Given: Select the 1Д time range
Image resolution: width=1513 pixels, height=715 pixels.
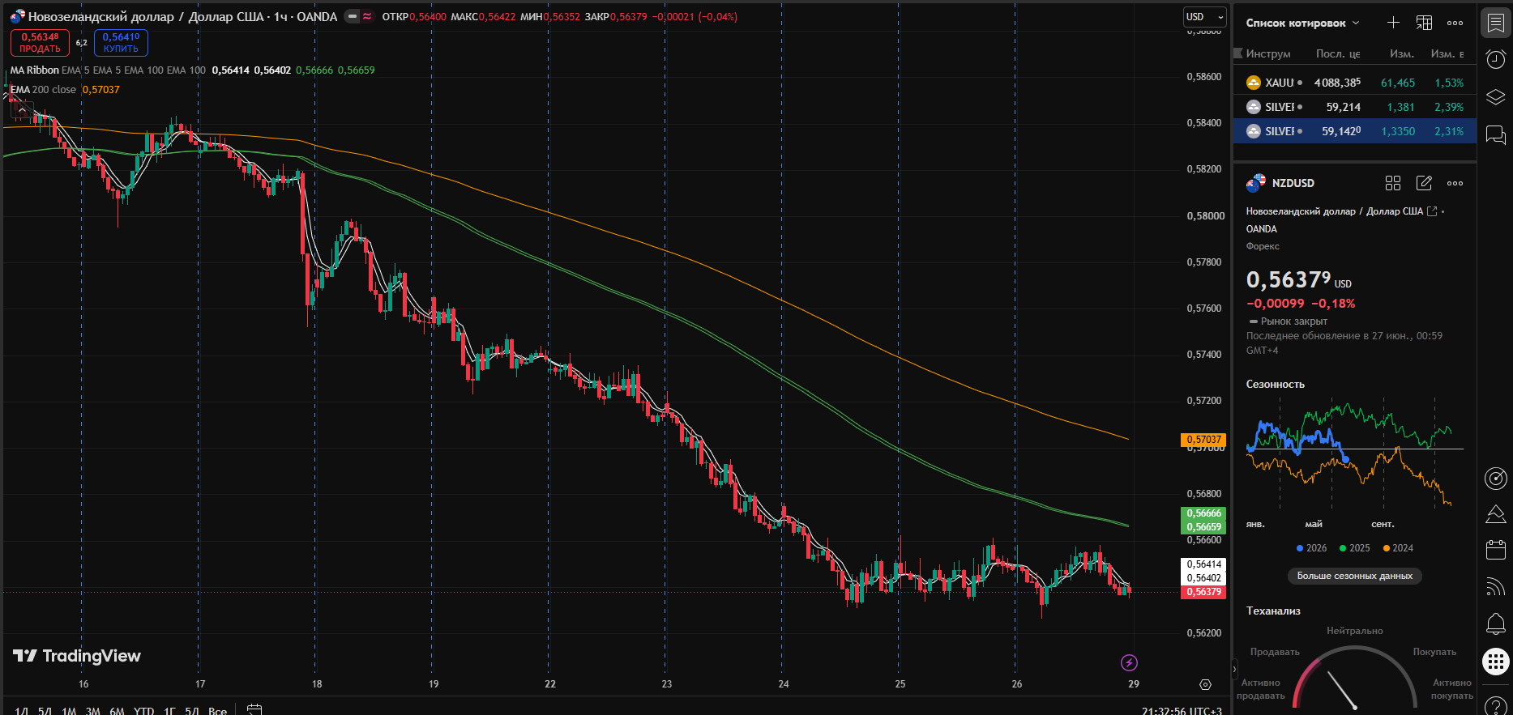Looking at the screenshot, I should [x=22, y=710].
